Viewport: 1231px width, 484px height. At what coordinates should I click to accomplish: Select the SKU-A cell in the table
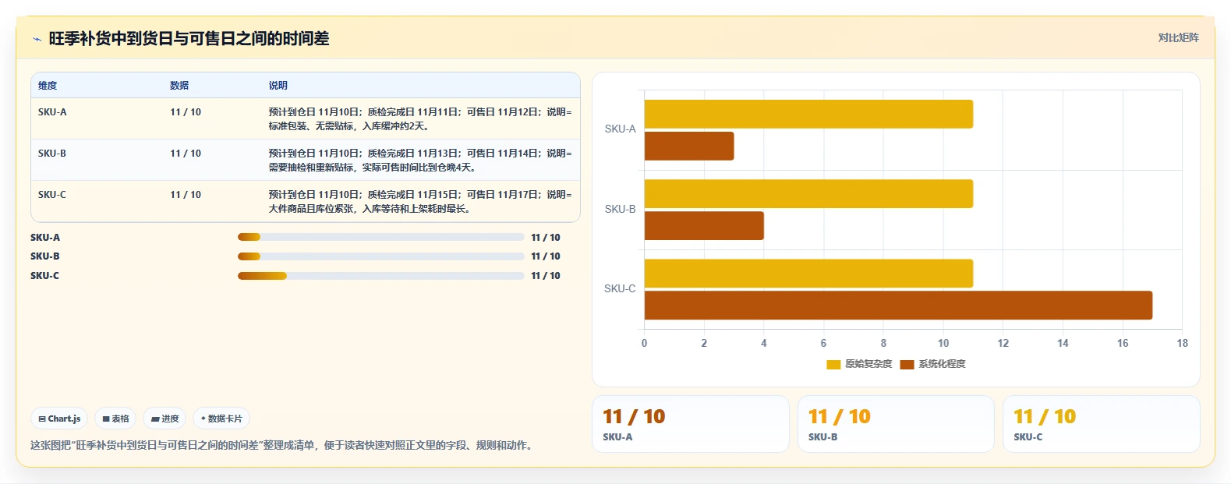pos(52,112)
